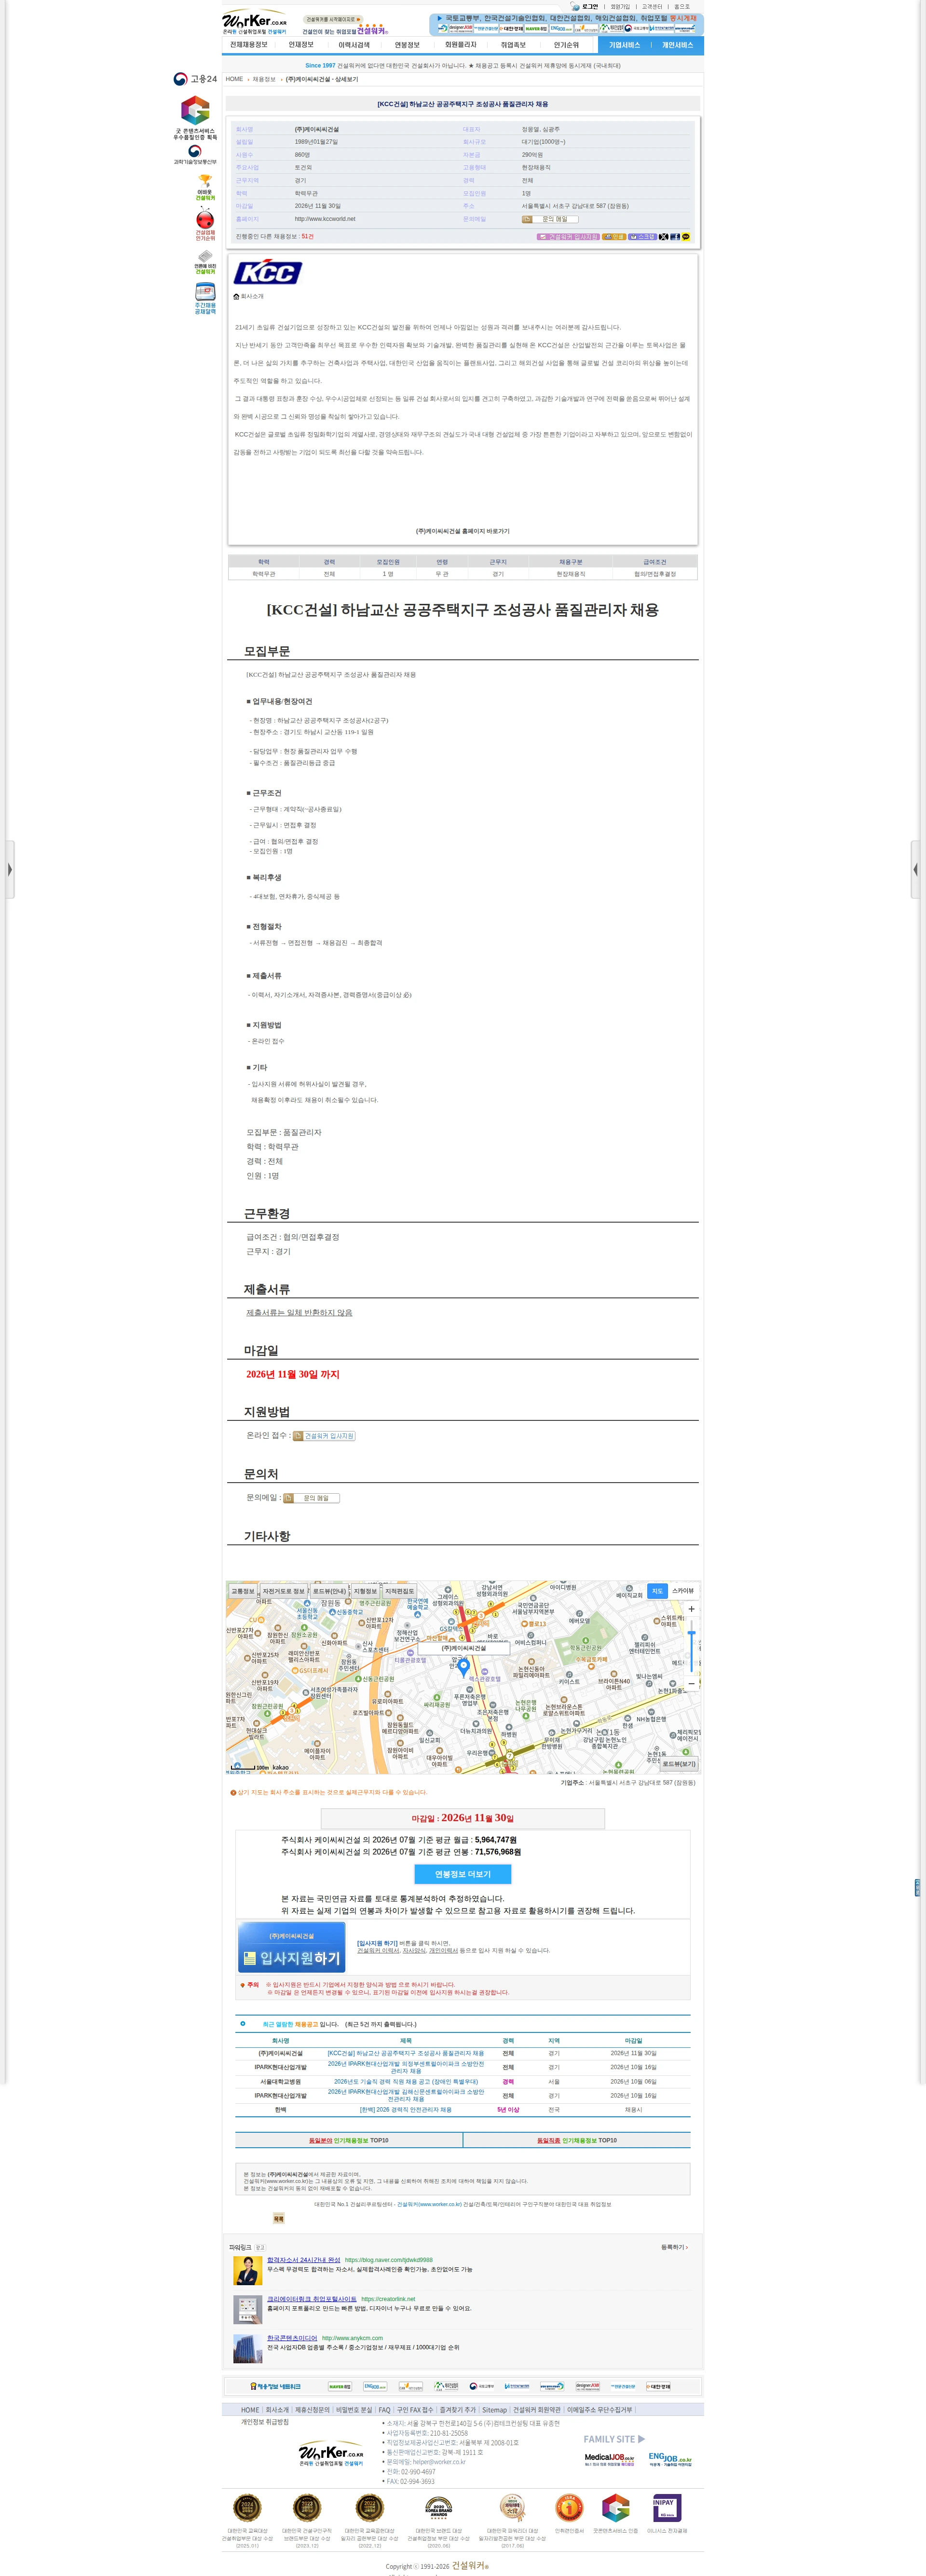Open KCC company logo image
The height and width of the screenshot is (2576, 926).
pos(267,272)
